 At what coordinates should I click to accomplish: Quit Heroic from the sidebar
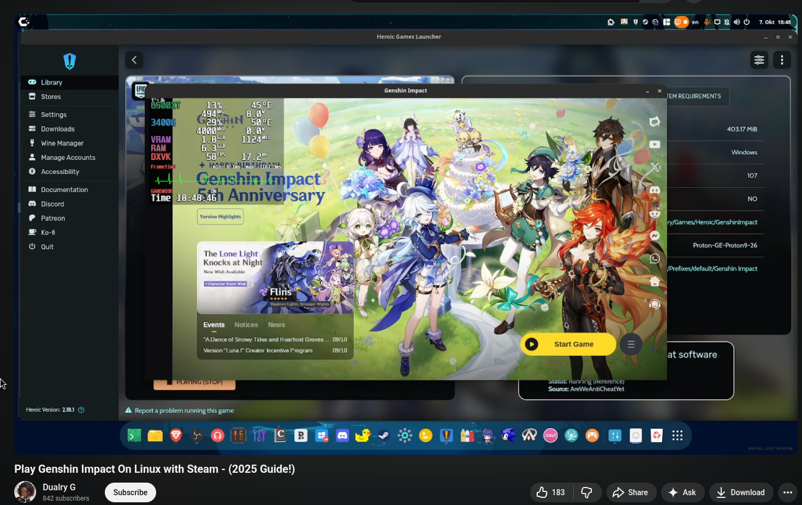(69, 246)
